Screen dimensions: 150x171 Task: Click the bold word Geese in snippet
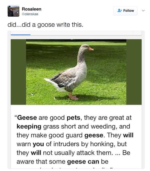(x=27, y=118)
